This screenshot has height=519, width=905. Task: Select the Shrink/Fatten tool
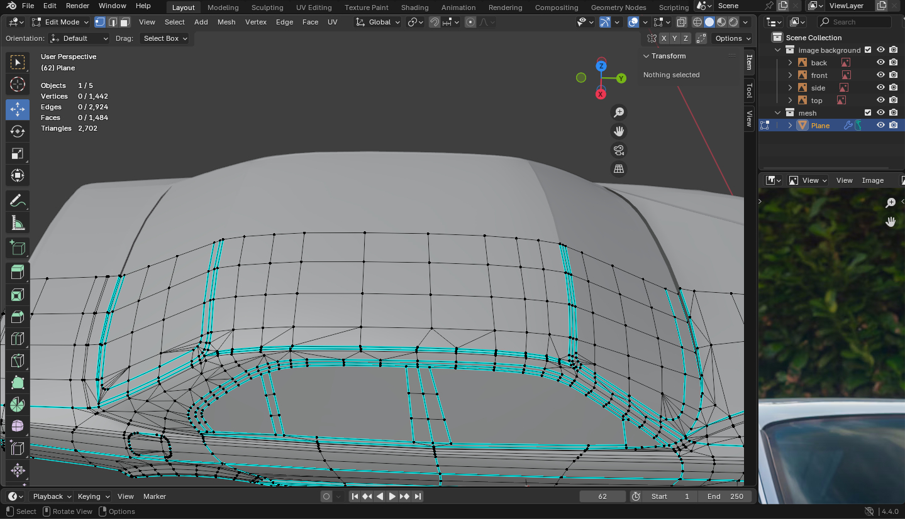(18, 471)
